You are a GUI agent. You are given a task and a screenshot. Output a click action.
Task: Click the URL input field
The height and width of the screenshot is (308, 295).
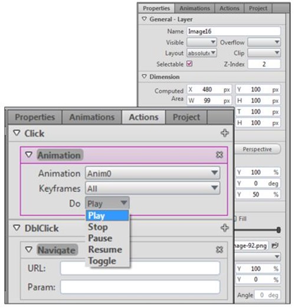pos(140,268)
